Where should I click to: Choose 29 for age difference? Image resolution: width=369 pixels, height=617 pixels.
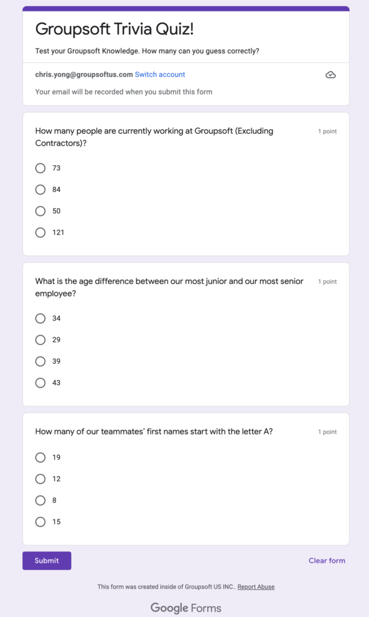tap(40, 340)
